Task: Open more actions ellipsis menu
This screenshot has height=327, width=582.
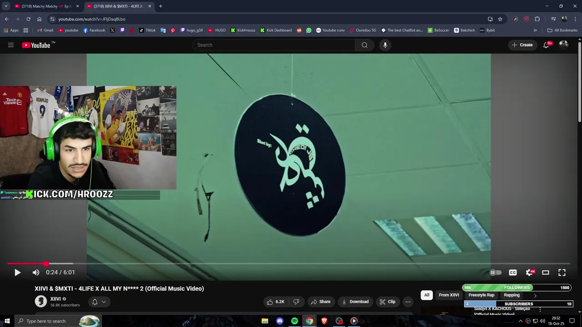Action: pyautogui.click(x=408, y=302)
